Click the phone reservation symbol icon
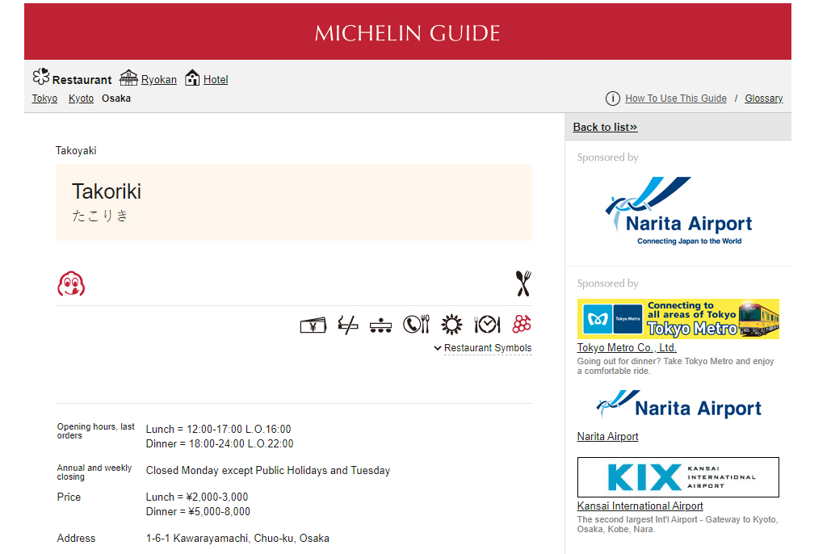Screen dimensions: 831x554 coord(417,325)
